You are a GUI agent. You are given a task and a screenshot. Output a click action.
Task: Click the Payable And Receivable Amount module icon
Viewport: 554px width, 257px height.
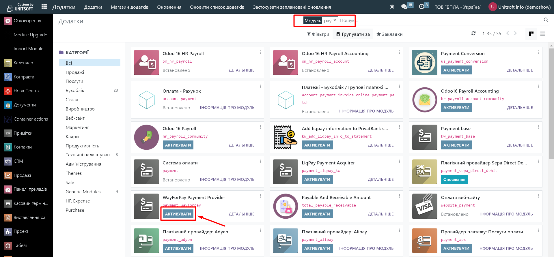tap(286, 206)
